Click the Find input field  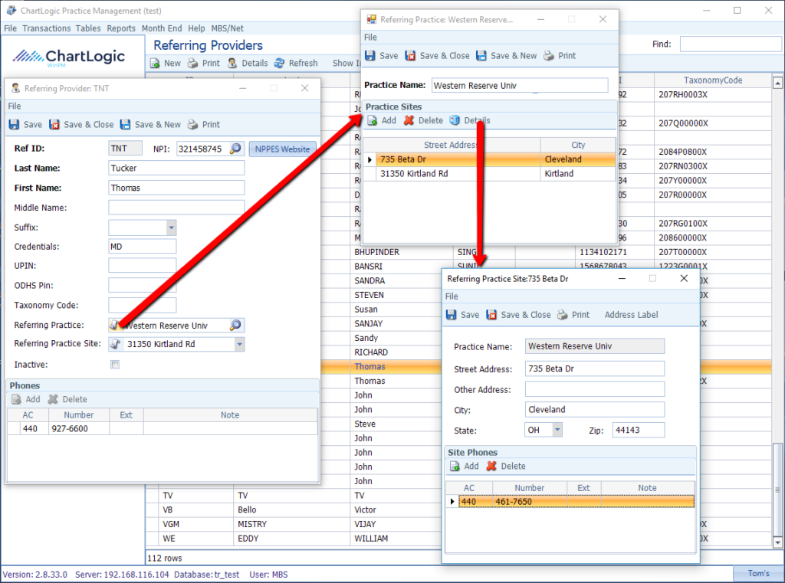tap(731, 44)
